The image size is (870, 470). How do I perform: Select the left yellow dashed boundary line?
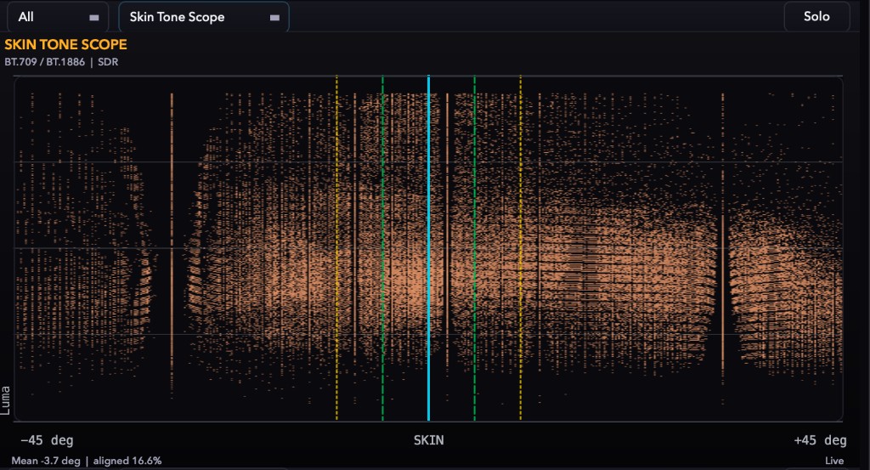pos(336,248)
